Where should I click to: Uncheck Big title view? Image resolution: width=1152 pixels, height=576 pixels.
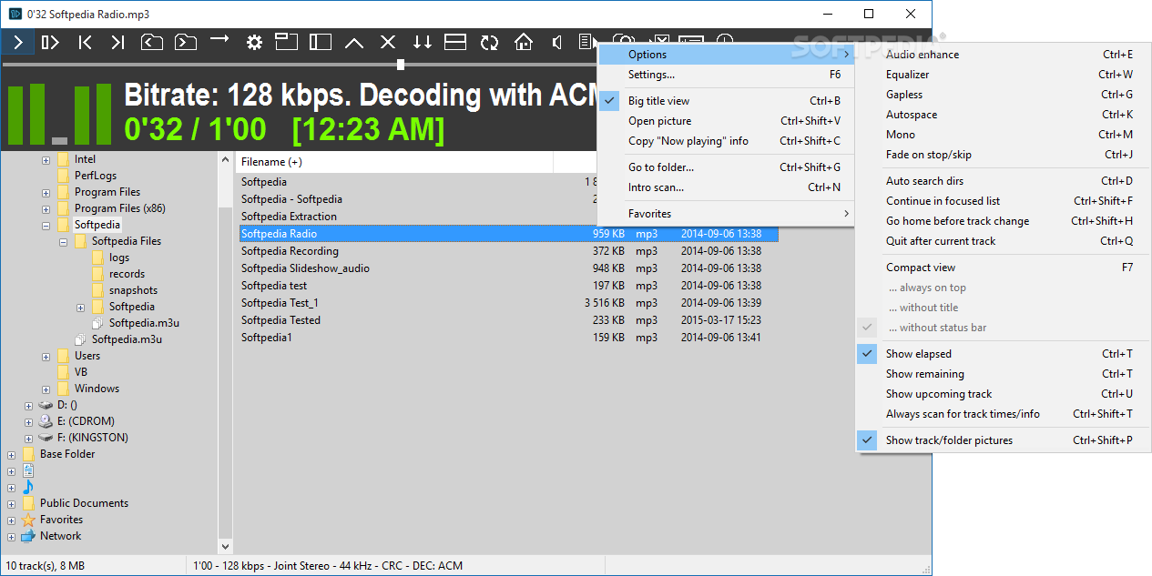(726, 101)
